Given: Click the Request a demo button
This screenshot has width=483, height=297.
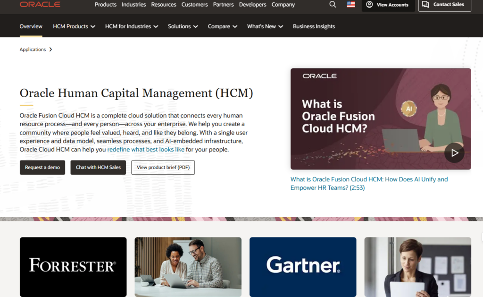Looking at the screenshot, I should (42, 168).
